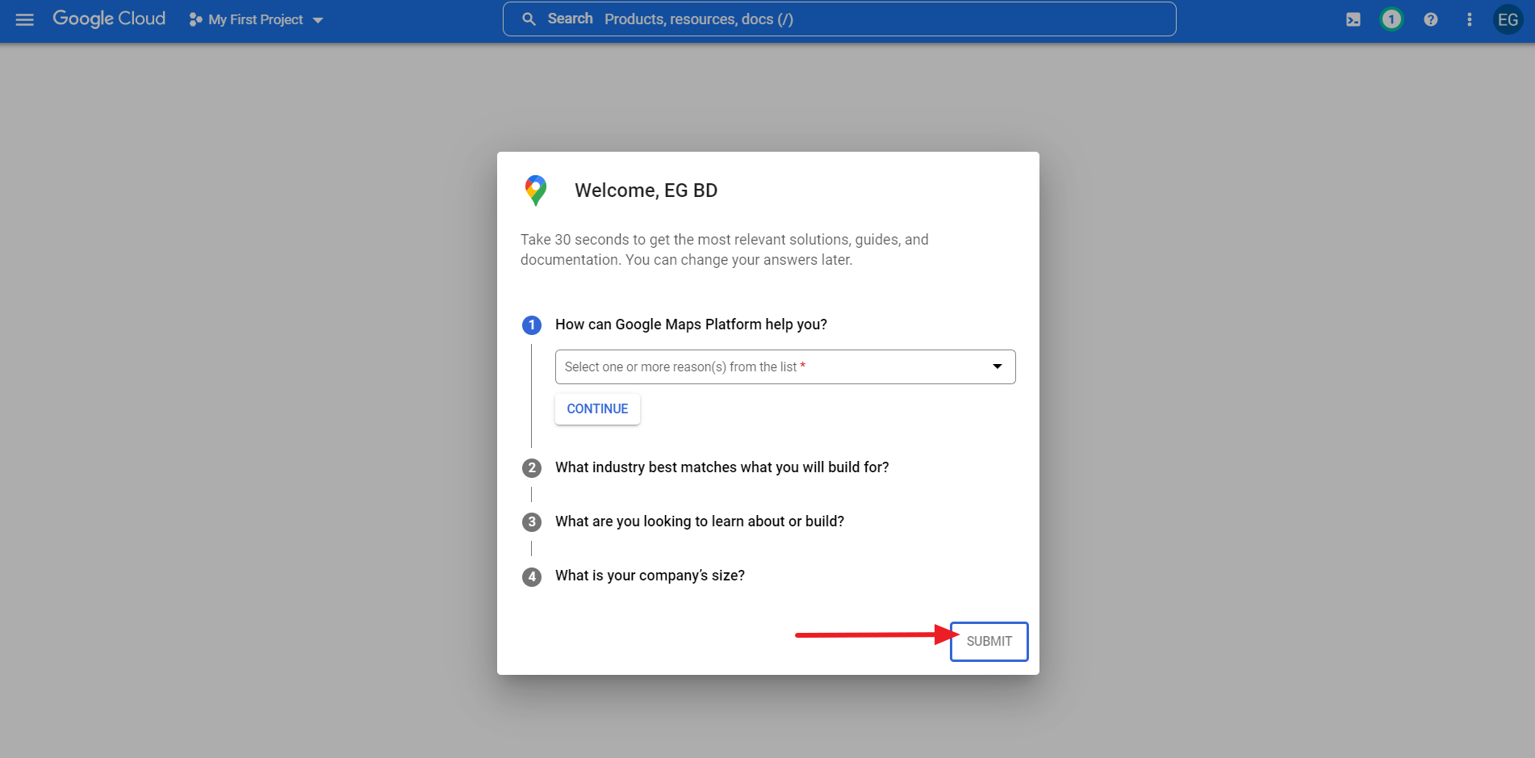Click the Welcome, EG BD heading
Viewport: 1535px width, 758px height.
click(646, 191)
